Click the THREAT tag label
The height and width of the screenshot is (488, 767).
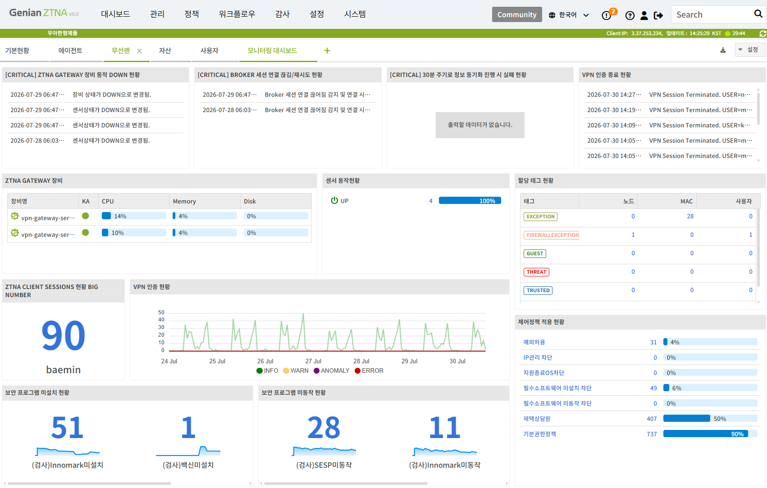536,272
